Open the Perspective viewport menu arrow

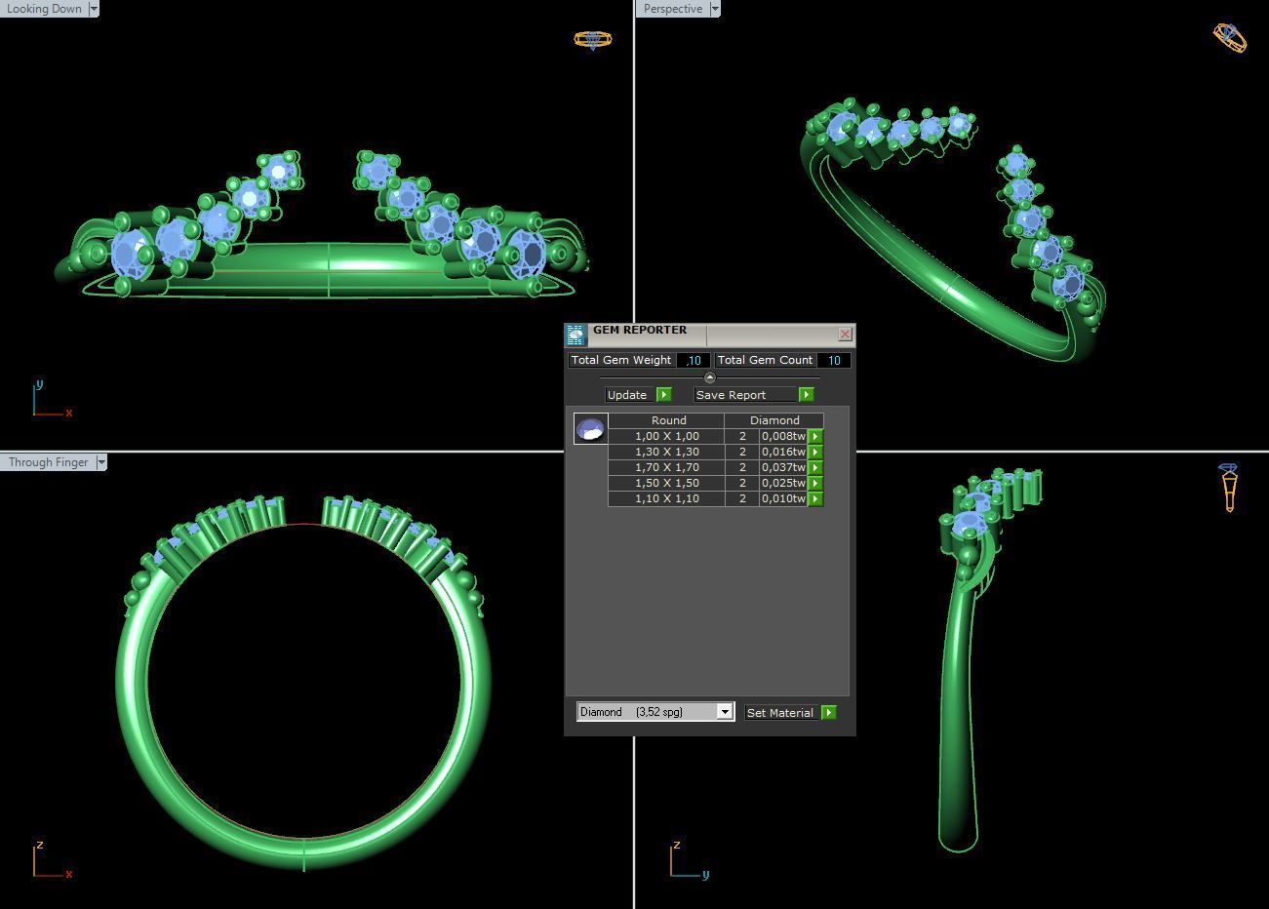click(715, 9)
